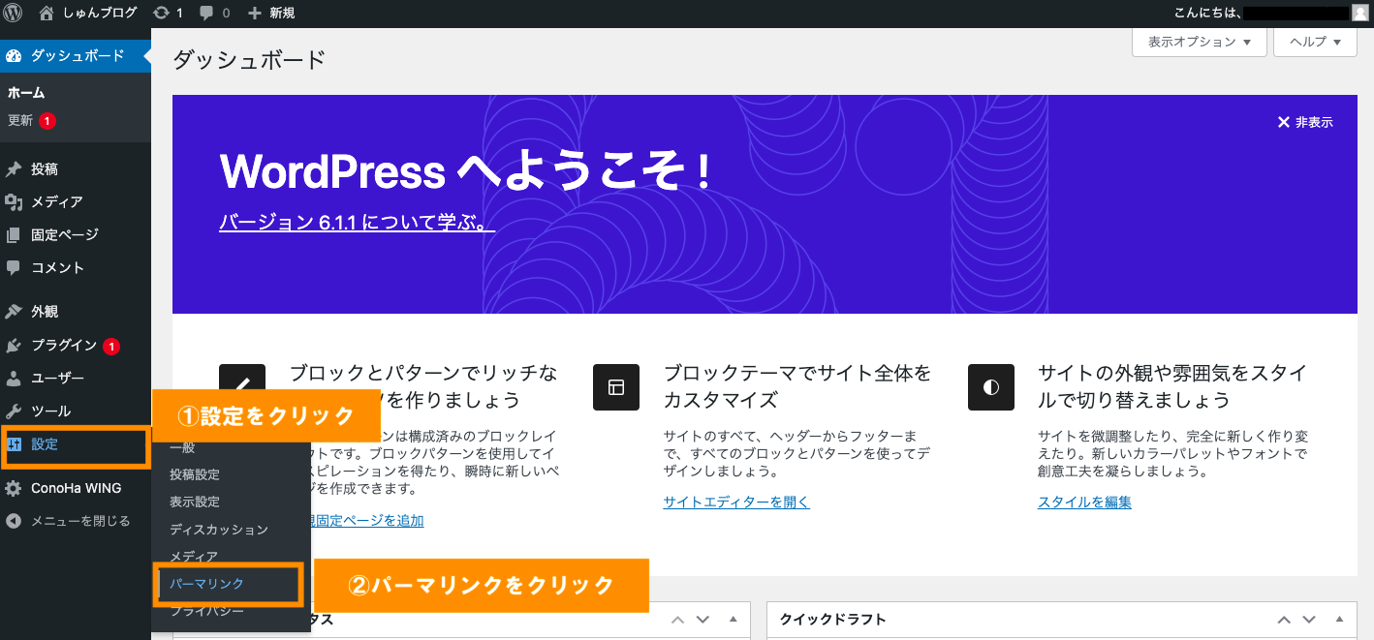The height and width of the screenshot is (640, 1374).
Task: Select ホーム submenu item
Action: point(26,93)
